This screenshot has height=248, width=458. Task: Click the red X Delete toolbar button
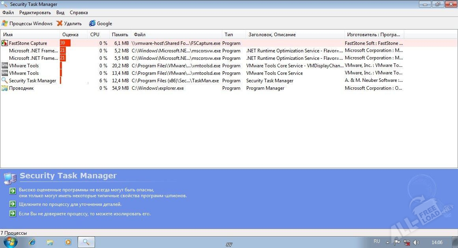[x=60, y=24]
